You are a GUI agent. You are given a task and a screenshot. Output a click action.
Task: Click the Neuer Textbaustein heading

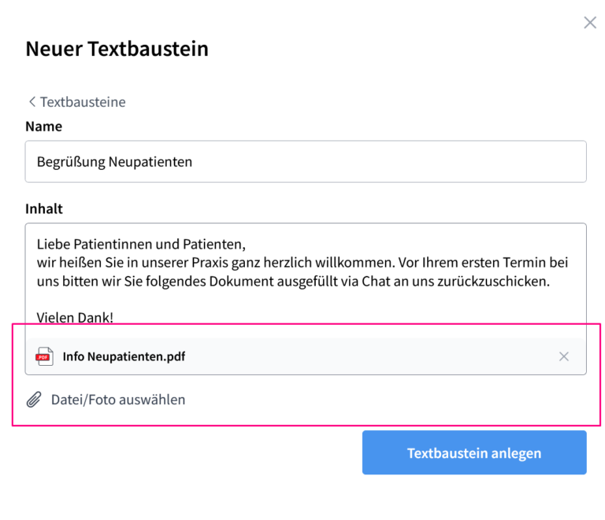tap(117, 49)
